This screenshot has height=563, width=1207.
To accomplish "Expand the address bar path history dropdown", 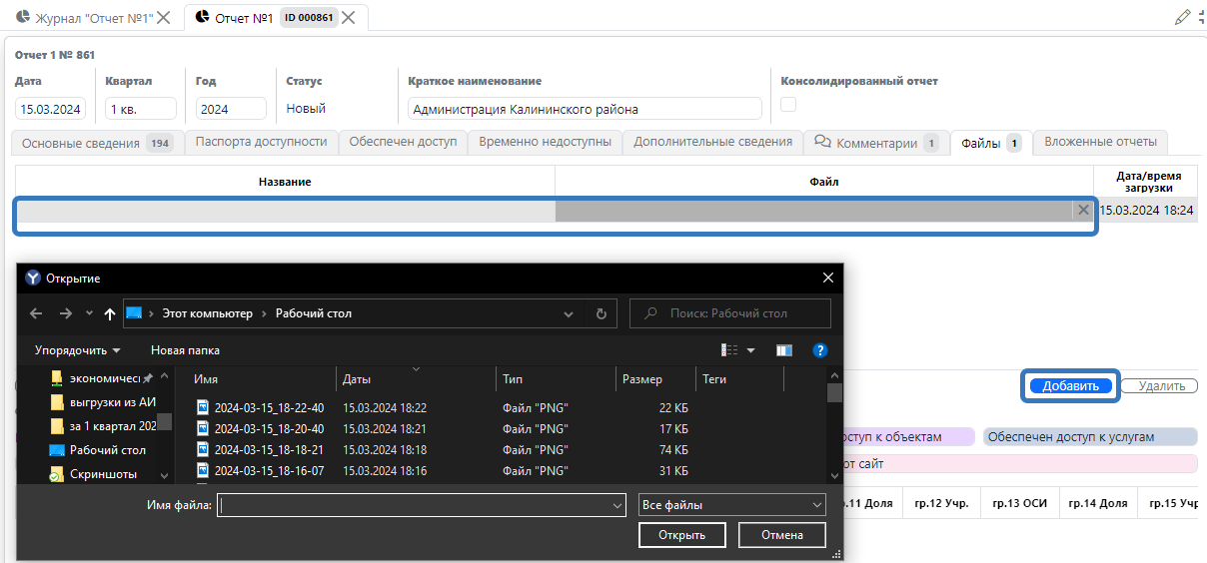I will [569, 313].
